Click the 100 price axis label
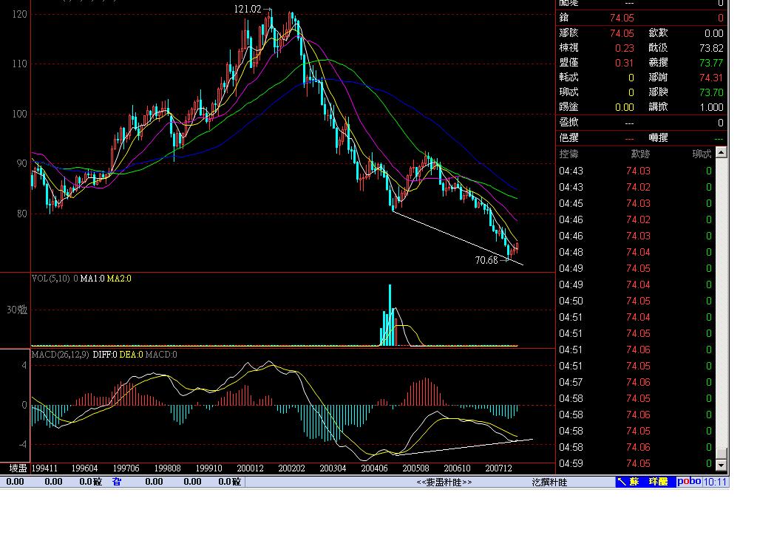The image size is (757, 549). click(20, 115)
